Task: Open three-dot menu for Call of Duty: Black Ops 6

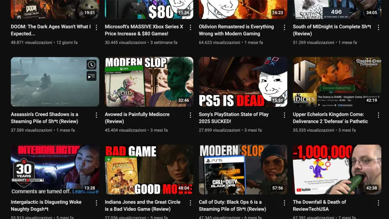Action: click(285, 203)
